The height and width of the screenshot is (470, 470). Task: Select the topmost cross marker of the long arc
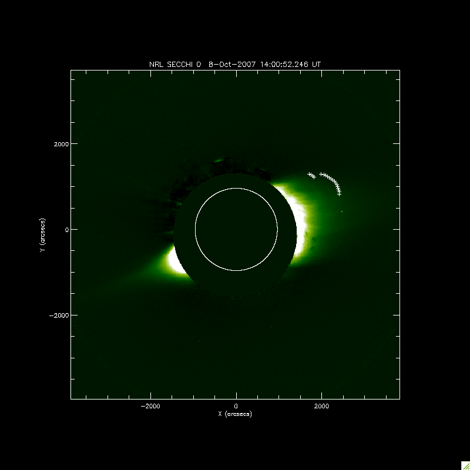coord(321,174)
